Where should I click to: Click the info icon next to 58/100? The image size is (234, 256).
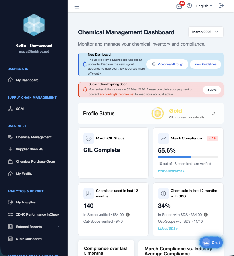pos(128,215)
